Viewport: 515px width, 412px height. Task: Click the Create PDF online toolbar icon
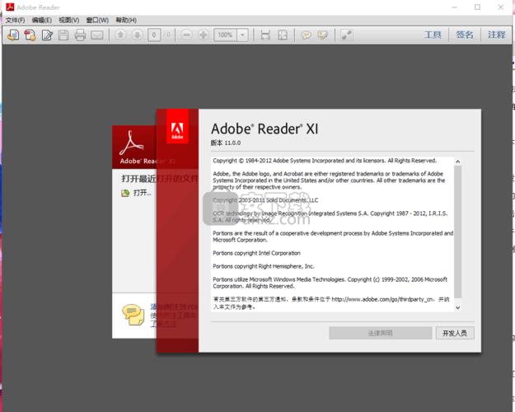13,35
